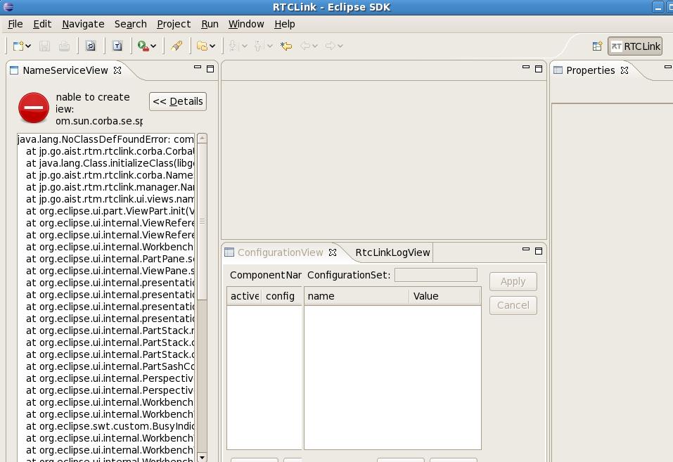This screenshot has height=462, width=673.
Task: Launch the Run External Tools icon
Action: (143, 46)
